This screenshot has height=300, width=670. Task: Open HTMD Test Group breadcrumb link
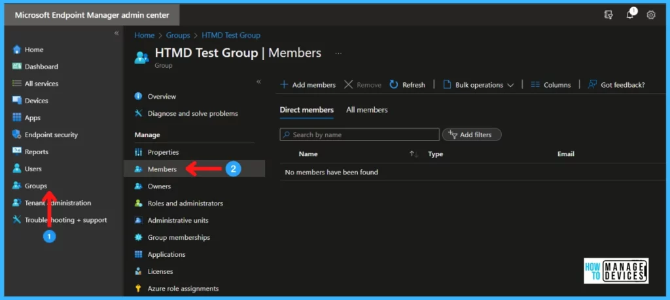[x=231, y=35]
